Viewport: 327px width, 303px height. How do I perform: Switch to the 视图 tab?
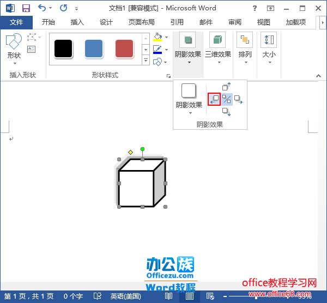[263, 22]
